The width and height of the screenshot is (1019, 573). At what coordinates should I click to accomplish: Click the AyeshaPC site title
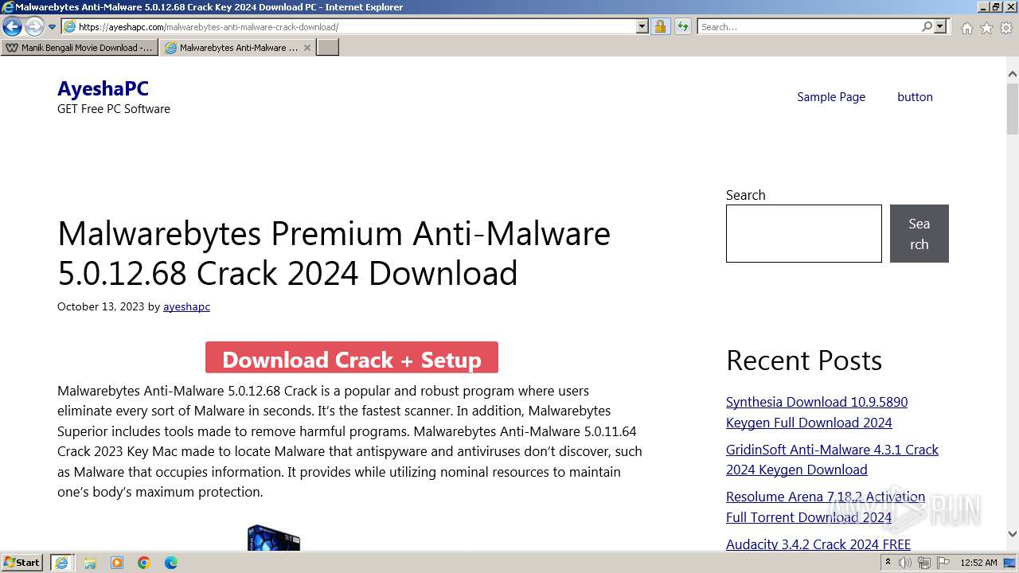click(103, 88)
